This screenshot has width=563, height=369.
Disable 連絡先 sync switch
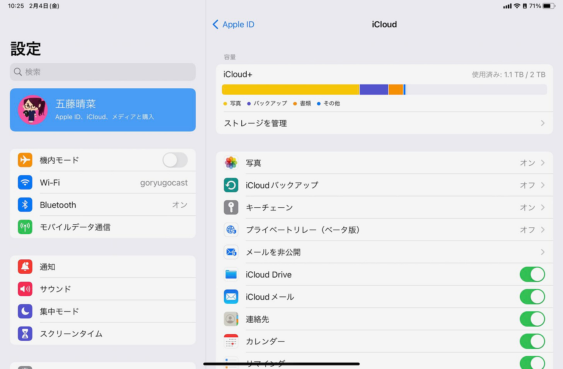(532, 319)
